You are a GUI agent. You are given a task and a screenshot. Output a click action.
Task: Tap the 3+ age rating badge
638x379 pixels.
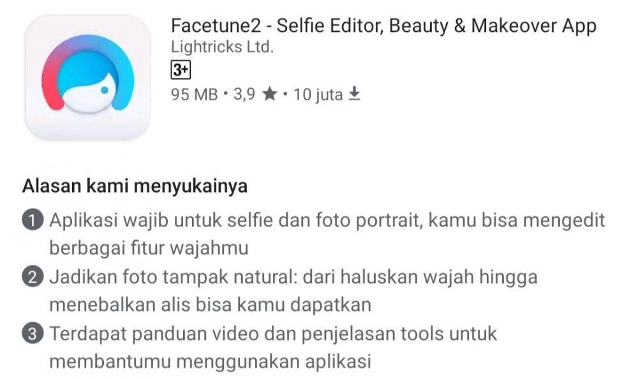(x=181, y=70)
